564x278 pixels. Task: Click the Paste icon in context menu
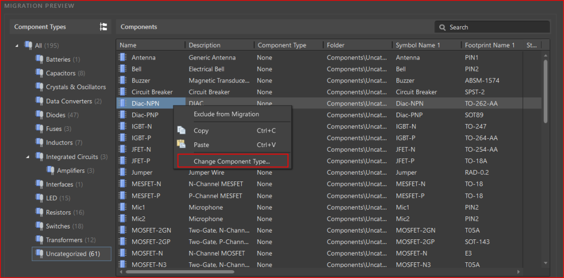(x=181, y=144)
